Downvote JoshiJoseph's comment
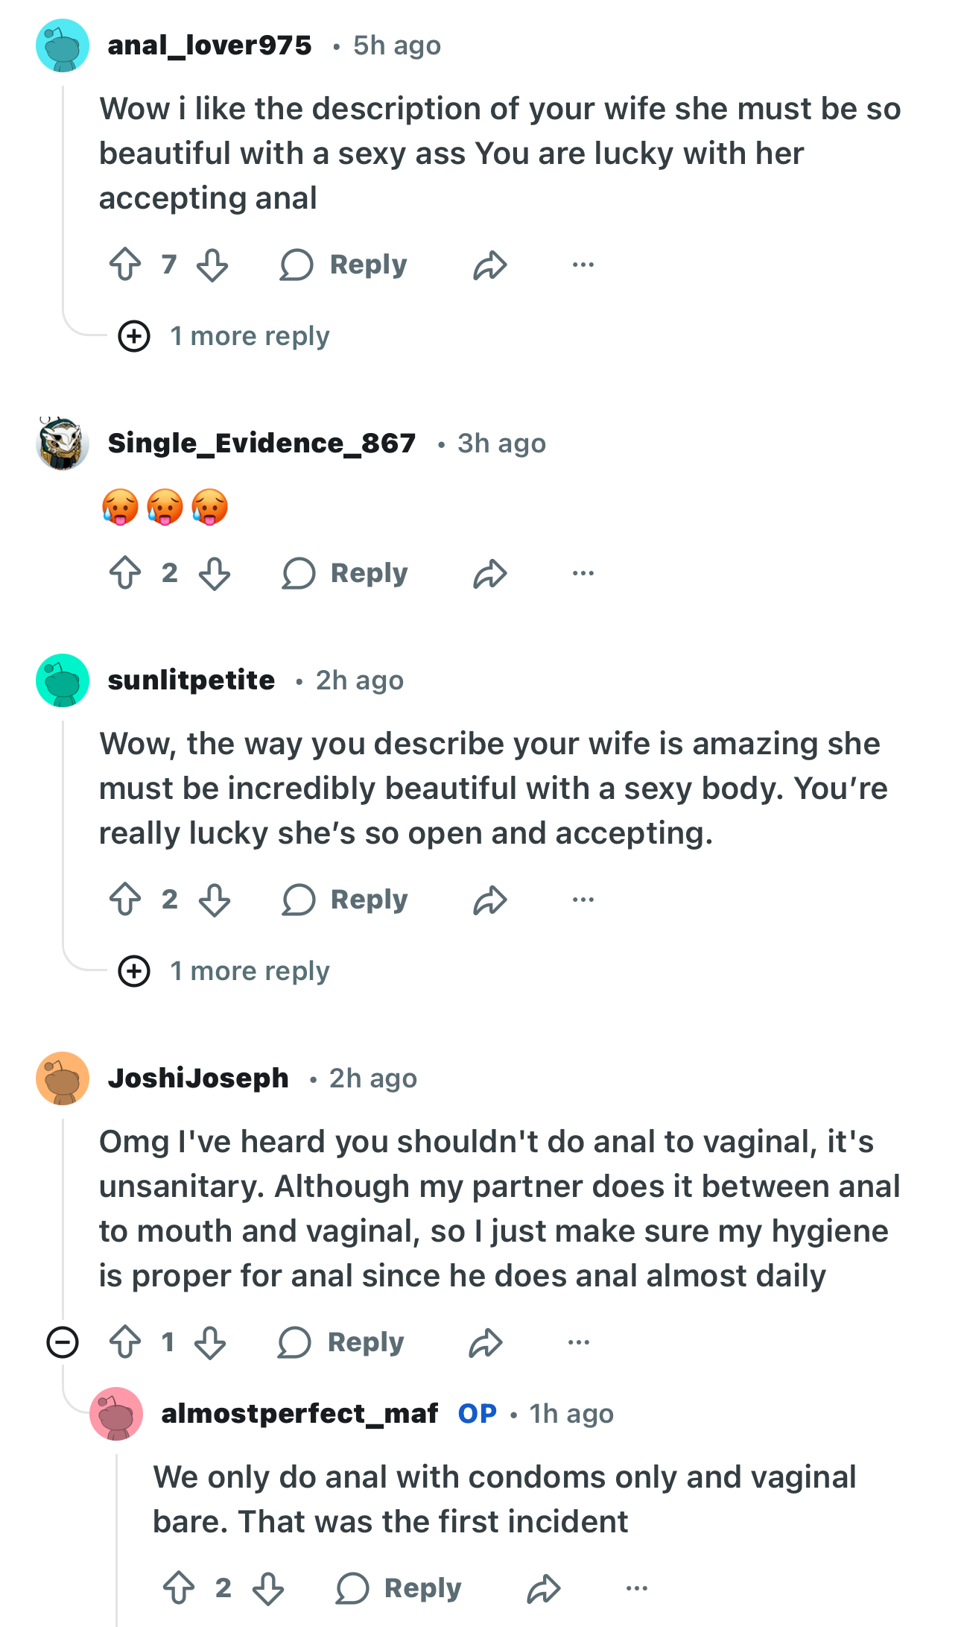 pyautogui.click(x=210, y=1343)
